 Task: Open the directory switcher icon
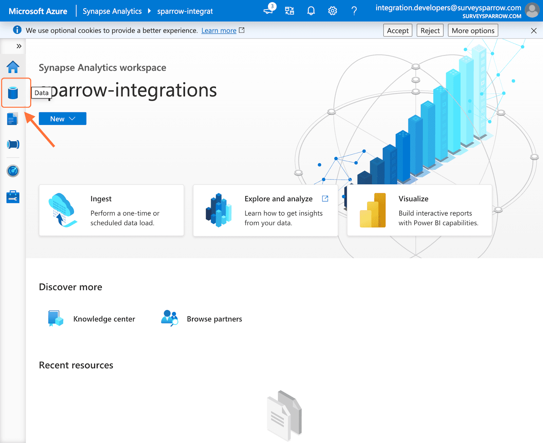coord(289,11)
